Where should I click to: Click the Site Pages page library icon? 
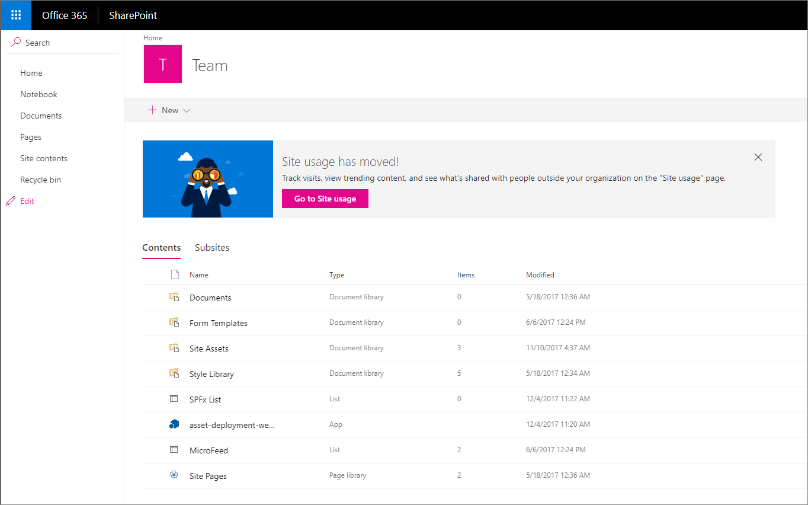point(174,475)
